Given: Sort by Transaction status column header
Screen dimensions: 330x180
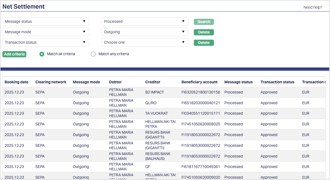Looking at the screenshot, I should pyautogui.click(x=277, y=82).
